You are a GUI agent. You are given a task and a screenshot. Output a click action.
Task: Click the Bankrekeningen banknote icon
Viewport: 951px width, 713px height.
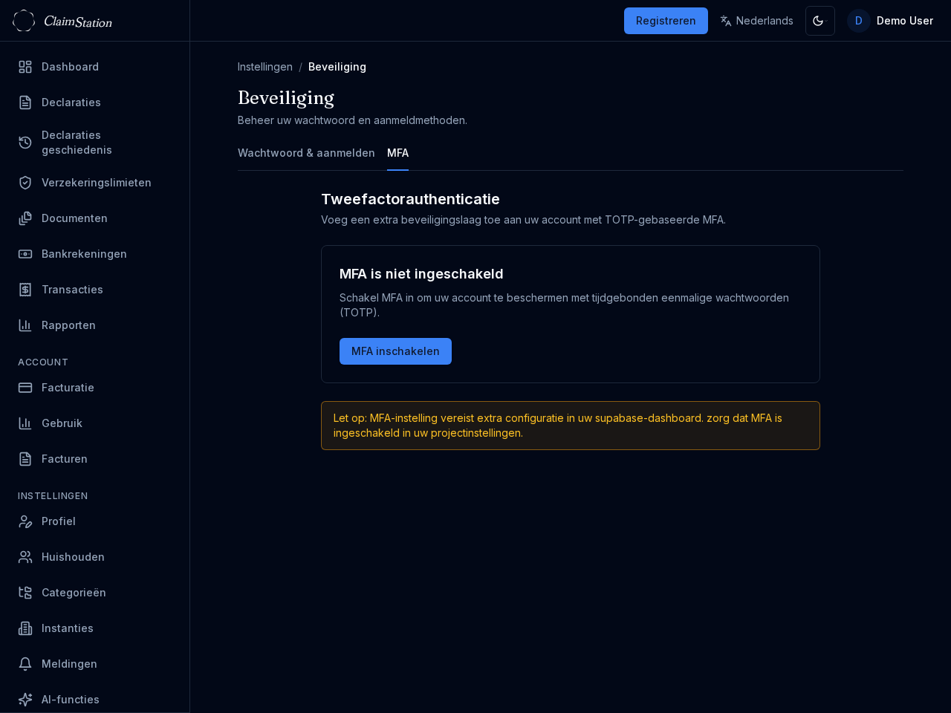[x=25, y=254]
